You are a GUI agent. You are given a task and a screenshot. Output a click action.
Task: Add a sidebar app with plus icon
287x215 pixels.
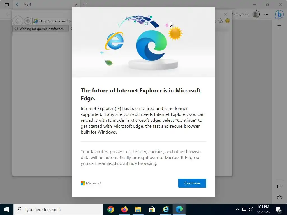tap(279, 25)
